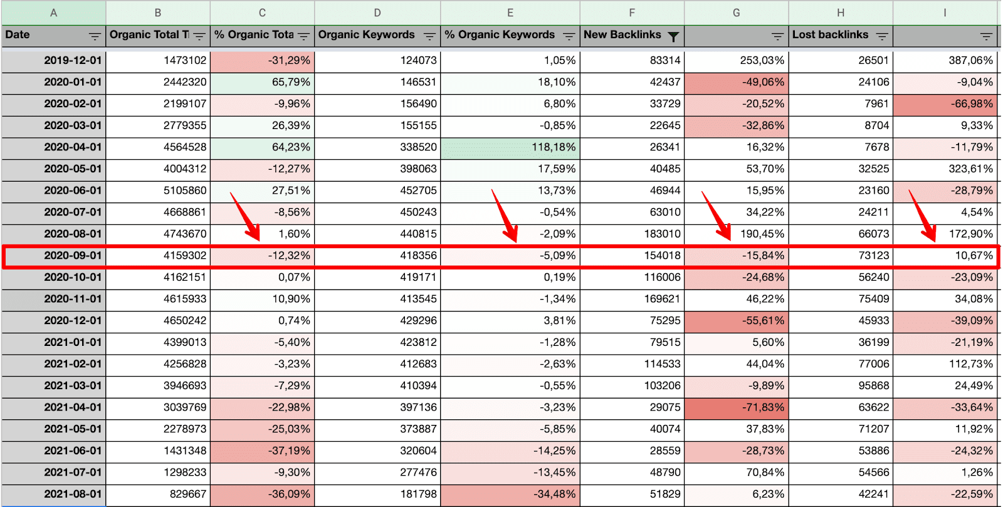The image size is (1003, 507).
Task: Click the Organic Keywords header filter icon
Action: click(429, 36)
